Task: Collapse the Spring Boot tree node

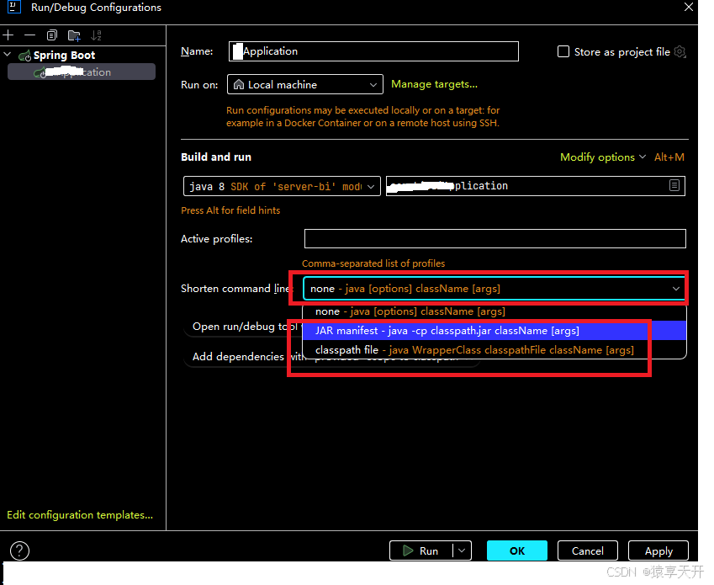Action: coord(8,55)
